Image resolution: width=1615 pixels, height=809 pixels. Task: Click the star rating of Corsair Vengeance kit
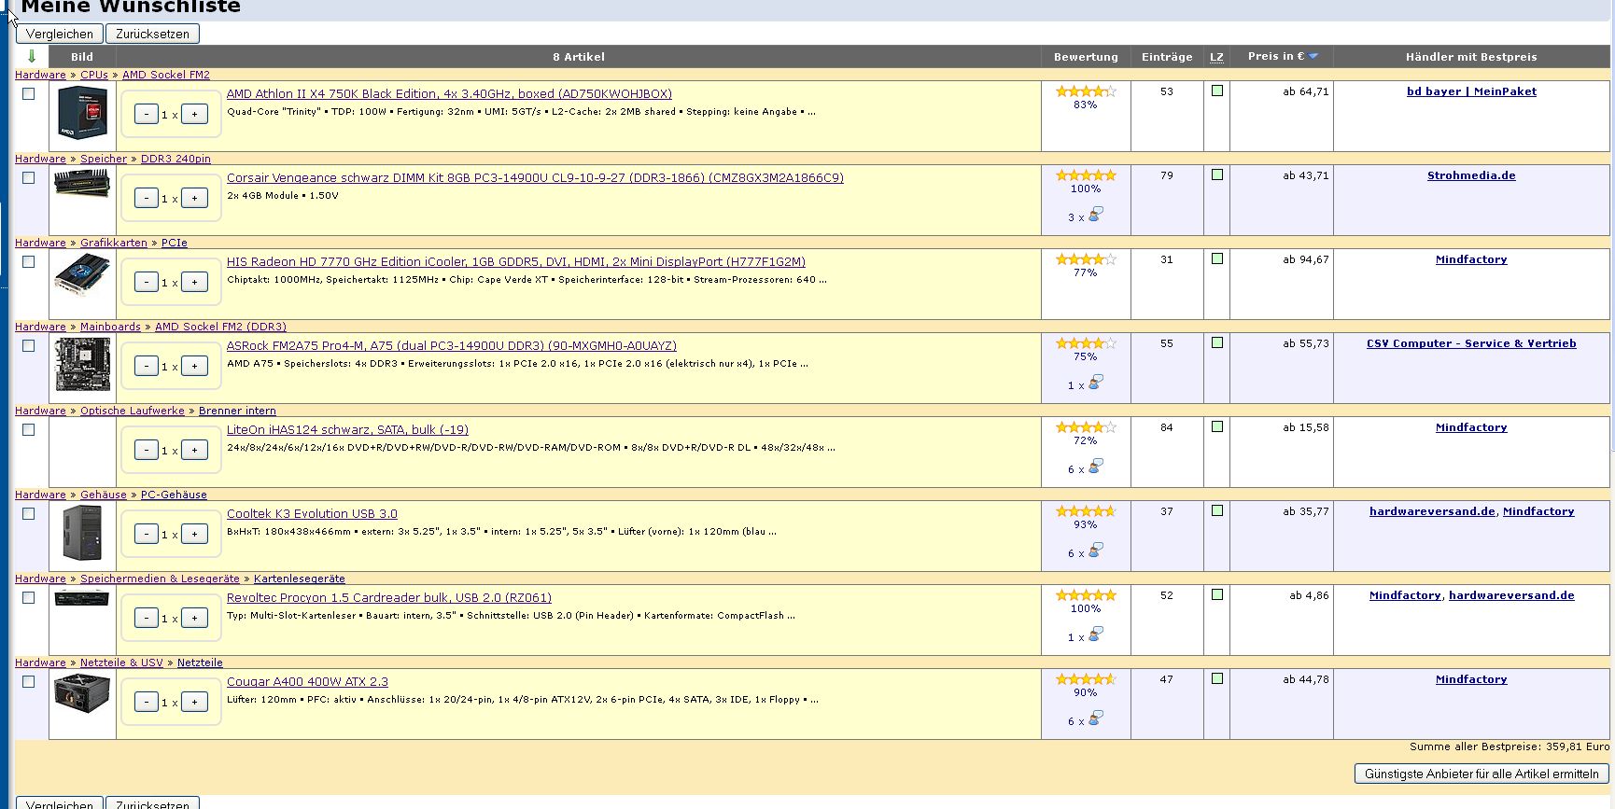coord(1086,175)
